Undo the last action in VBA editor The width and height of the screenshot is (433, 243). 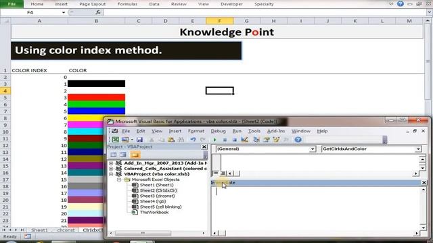click(193, 140)
